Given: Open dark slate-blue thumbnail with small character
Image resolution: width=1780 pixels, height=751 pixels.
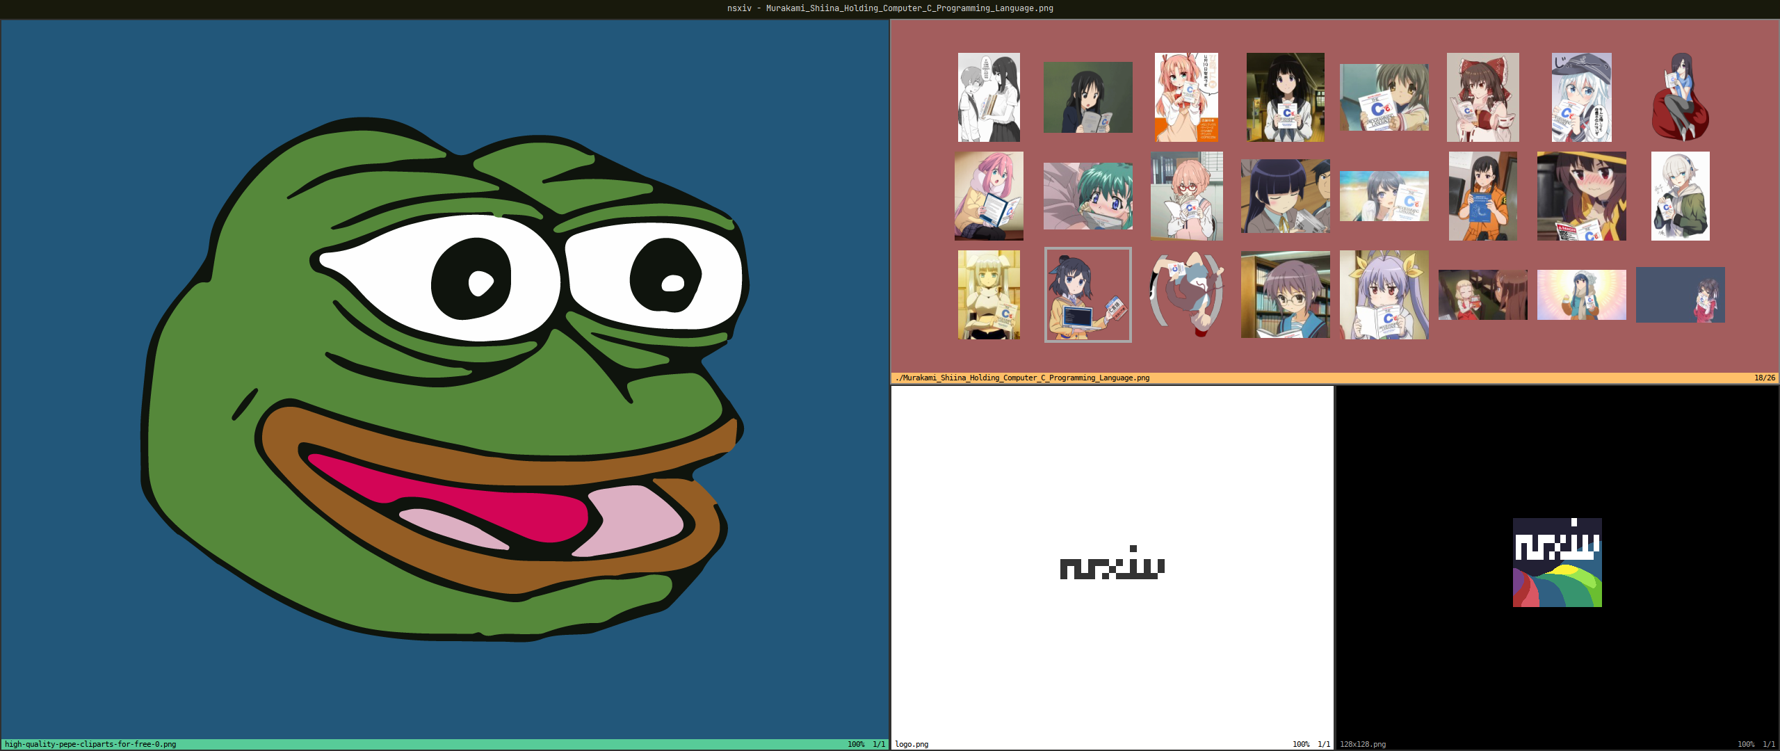Looking at the screenshot, I should tap(1680, 295).
